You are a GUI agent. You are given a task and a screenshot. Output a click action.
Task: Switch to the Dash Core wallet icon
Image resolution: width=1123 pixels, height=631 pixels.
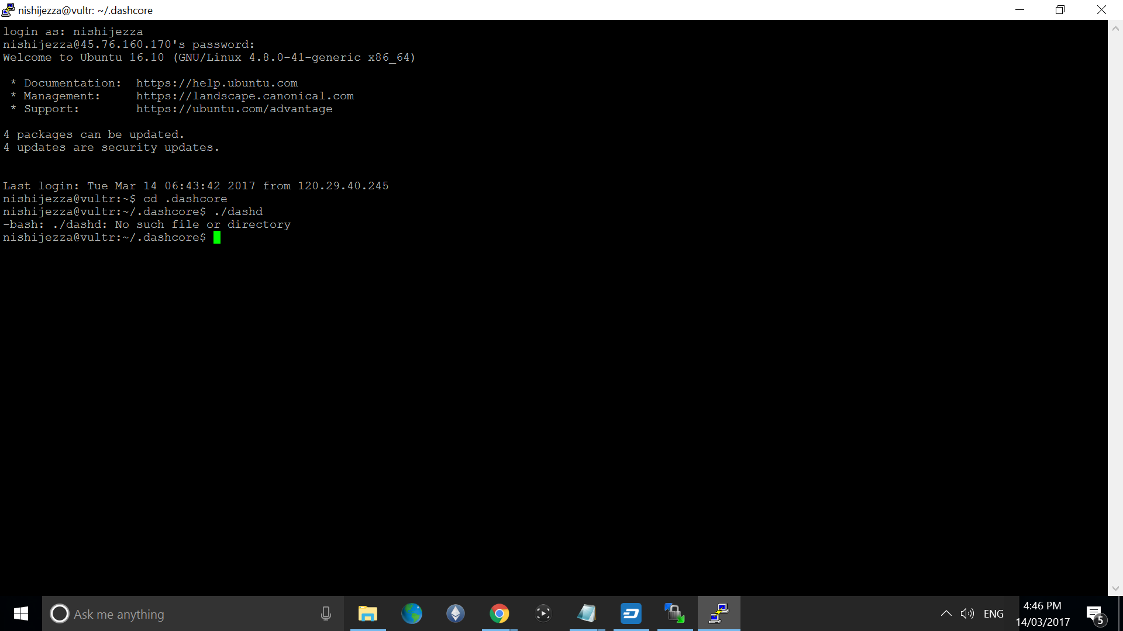click(631, 613)
